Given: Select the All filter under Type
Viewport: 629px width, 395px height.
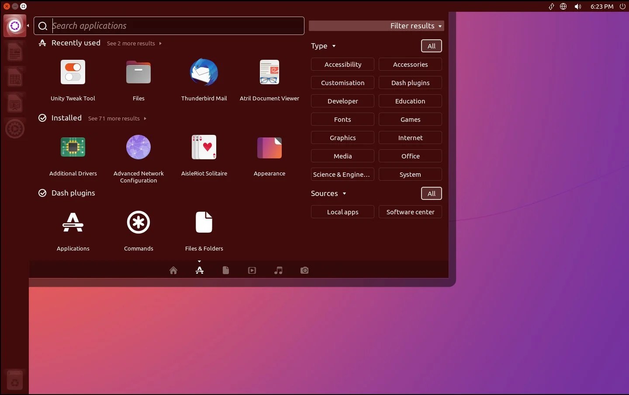Looking at the screenshot, I should [431, 46].
